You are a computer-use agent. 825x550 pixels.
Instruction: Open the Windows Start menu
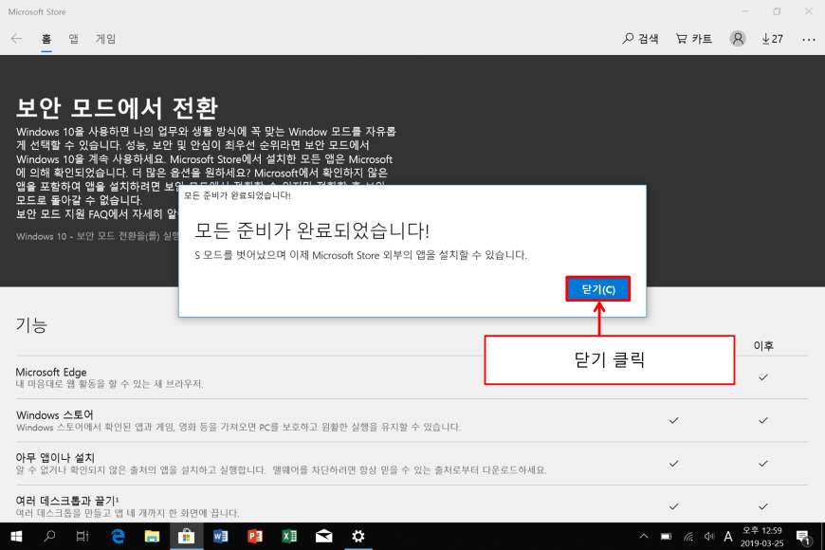point(16,537)
